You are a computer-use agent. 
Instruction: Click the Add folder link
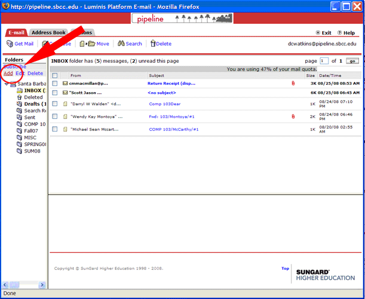pos(8,74)
